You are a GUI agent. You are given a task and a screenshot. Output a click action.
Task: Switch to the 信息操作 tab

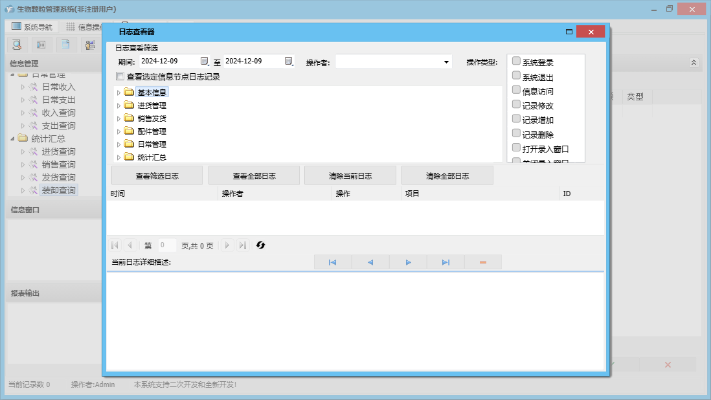click(83, 27)
